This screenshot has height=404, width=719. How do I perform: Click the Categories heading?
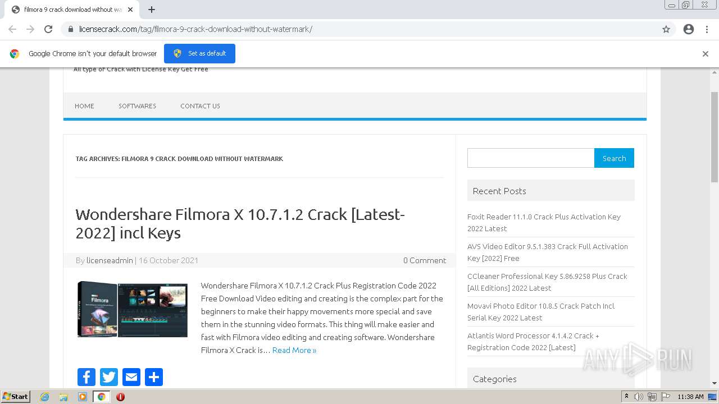pyautogui.click(x=495, y=379)
